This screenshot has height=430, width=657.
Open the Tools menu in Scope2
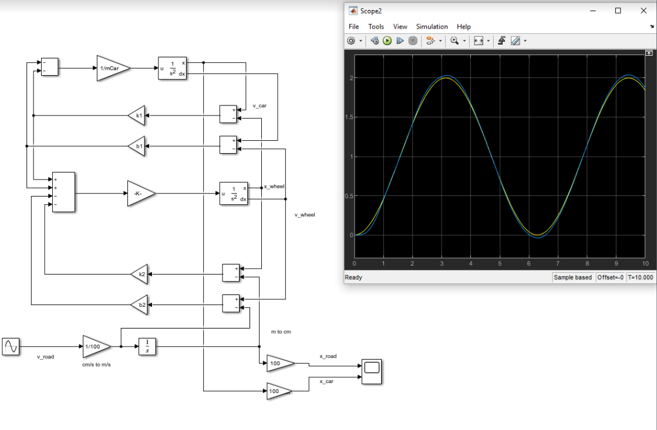point(376,26)
